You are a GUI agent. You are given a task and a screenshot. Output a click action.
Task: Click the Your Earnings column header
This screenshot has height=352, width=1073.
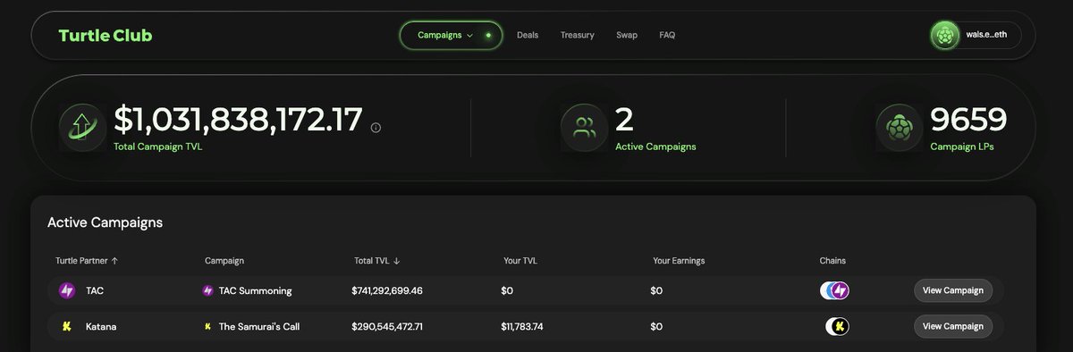tap(679, 261)
